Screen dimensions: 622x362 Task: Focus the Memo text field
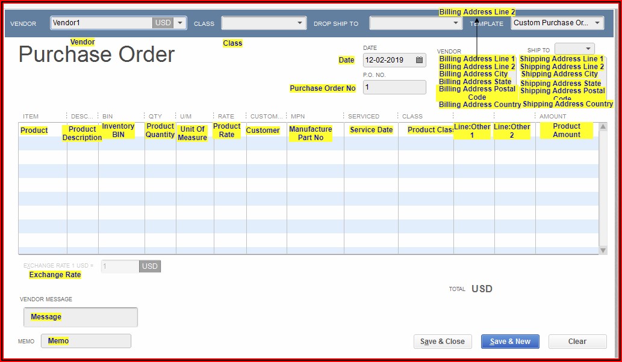86,341
